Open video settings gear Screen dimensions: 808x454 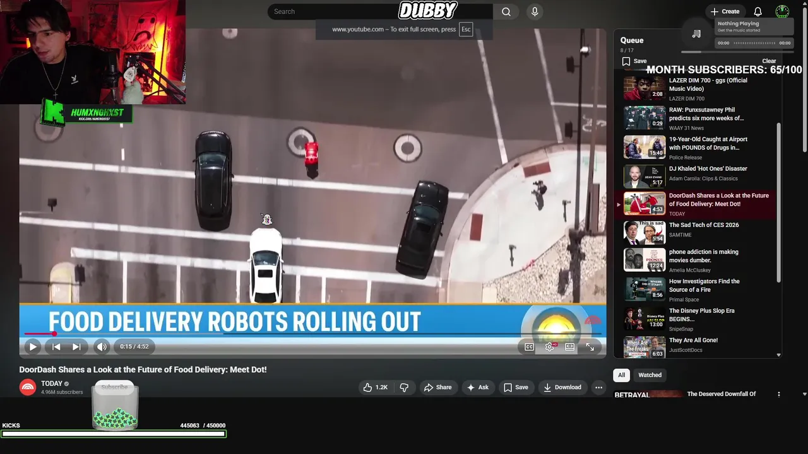click(x=550, y=346)
